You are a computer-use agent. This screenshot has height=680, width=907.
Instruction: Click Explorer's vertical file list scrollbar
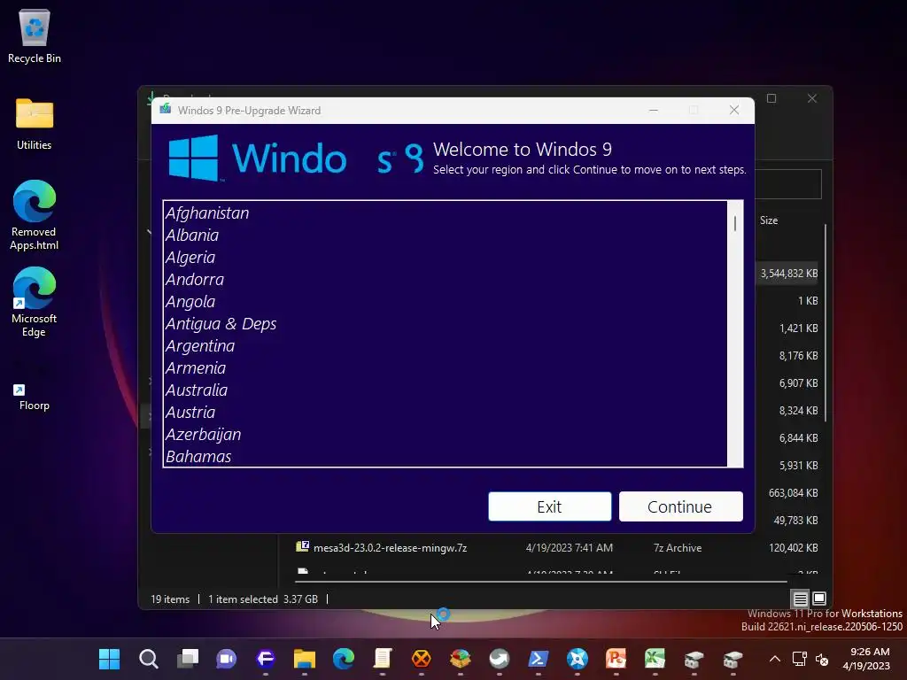point(826,322)
